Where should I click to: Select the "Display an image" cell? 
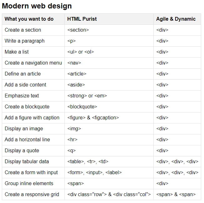[24, 128]
